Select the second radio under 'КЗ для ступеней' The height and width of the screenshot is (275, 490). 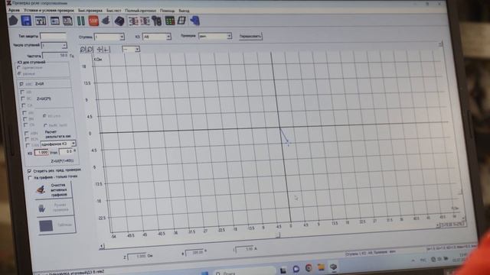point(19,73)
